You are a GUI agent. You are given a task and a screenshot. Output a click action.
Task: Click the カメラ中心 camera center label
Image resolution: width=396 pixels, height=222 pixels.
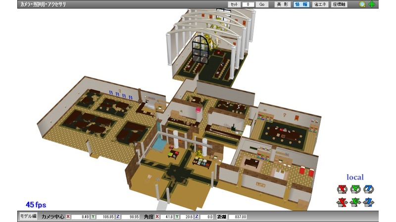pos(52,217)
